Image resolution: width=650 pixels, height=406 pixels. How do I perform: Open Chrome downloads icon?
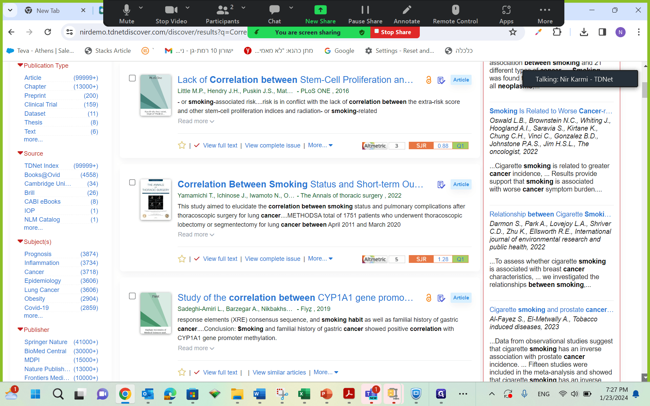[x=584, y=32]
